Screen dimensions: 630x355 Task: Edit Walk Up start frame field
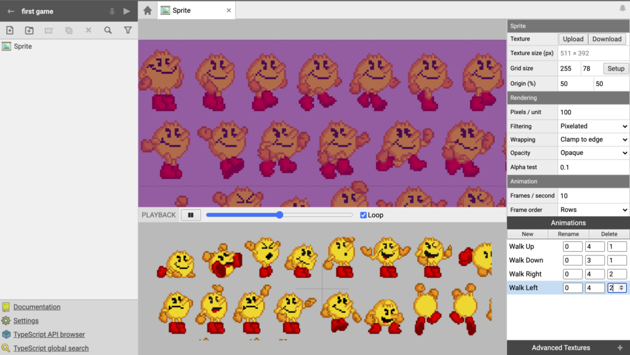[573, 247]
